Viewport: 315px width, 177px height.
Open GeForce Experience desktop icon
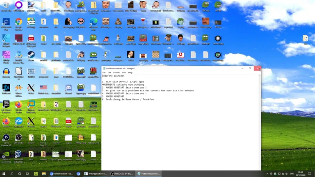[6, 154]
